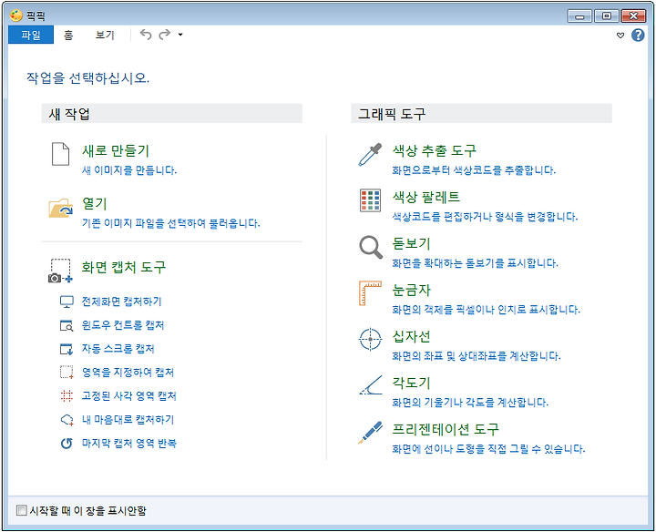Open '돋보기' link

411,243
